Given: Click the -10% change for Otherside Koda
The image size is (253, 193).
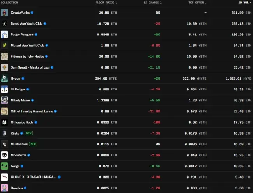Looking at the screenshot, I should 156,122.
